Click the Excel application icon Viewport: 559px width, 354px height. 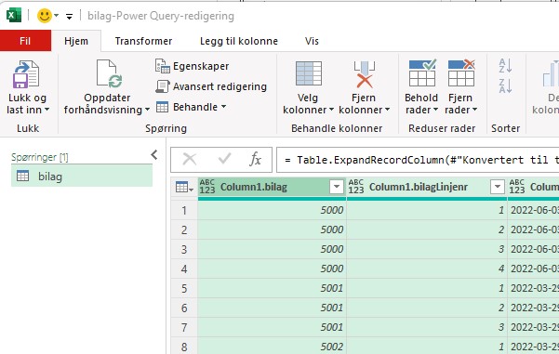(x=14, y=16)
